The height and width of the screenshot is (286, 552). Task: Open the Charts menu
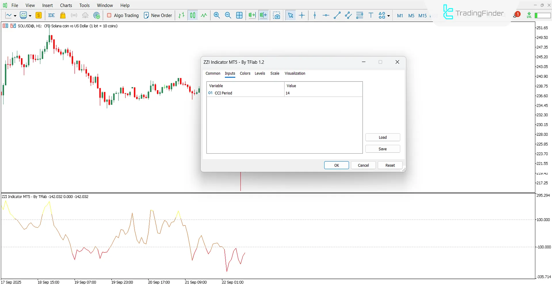click(x=66, y=5)
